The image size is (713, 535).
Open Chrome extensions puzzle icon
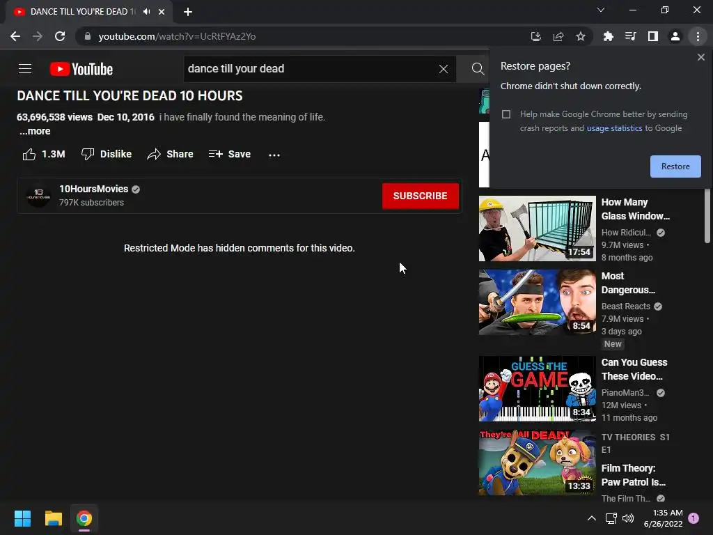[608, 36]
